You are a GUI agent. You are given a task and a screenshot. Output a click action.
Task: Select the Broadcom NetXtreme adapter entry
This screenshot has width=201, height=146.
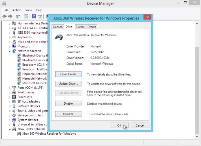pos(35,69)
